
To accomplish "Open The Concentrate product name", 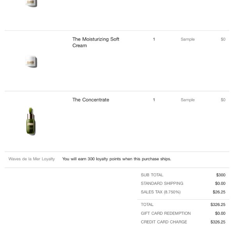I will point(91,100).
